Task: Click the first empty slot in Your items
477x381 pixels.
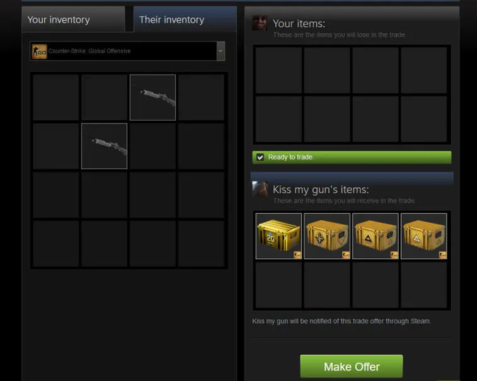Action: [279, 70]
